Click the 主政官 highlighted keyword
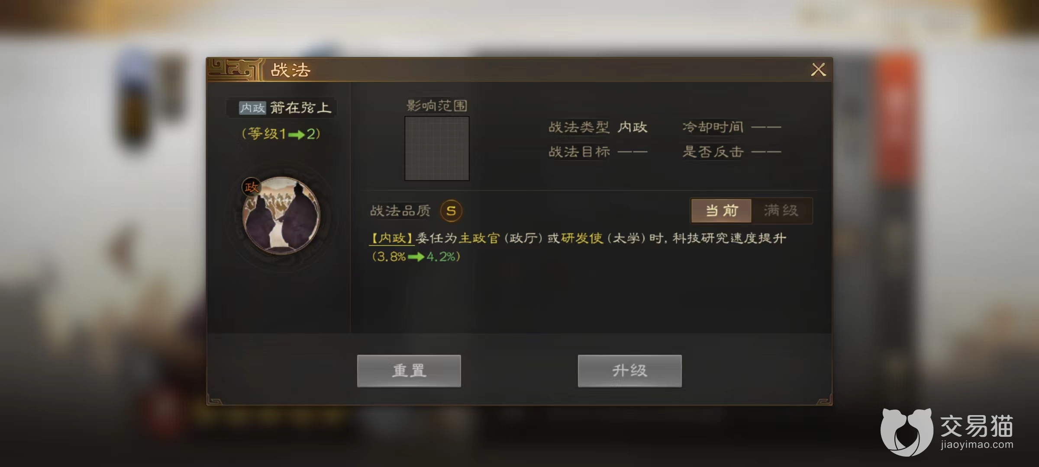Image resolution: width=1039 pixels, height=467 pixels. point(479,238)
